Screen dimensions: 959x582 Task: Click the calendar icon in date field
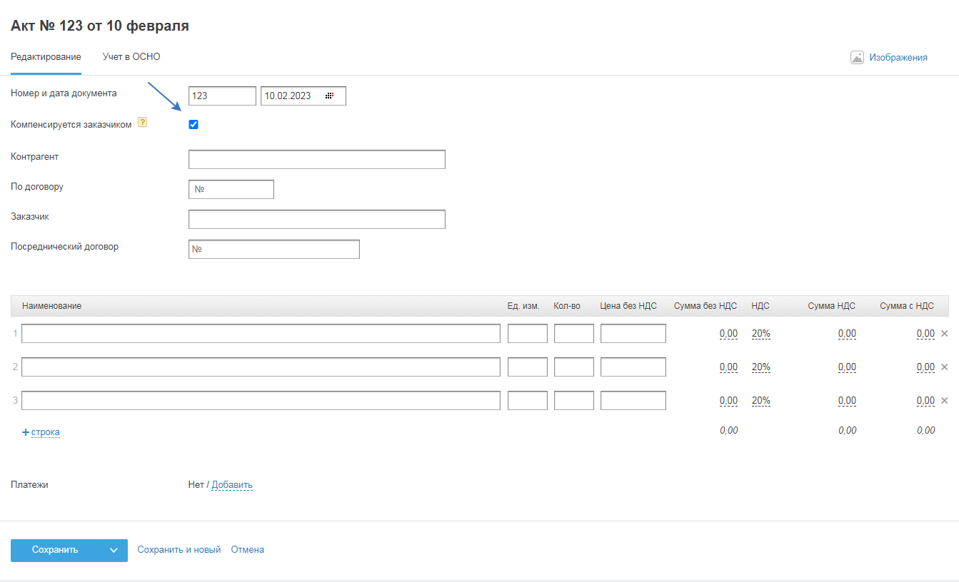pyautogui.click(x=329, y=96)
